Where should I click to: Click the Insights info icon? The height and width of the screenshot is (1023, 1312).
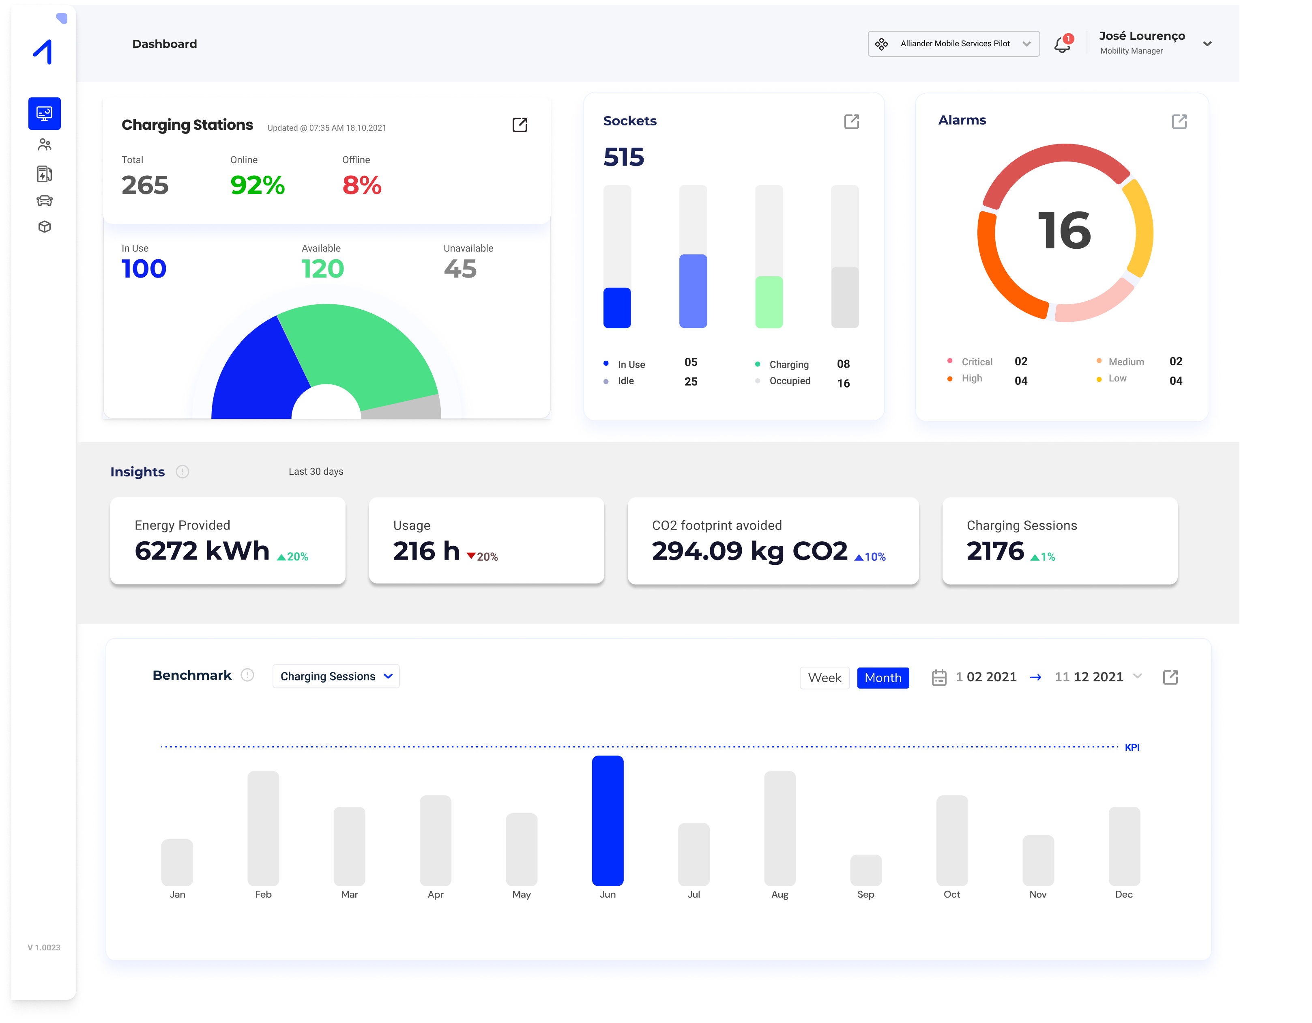coord(183,472)
